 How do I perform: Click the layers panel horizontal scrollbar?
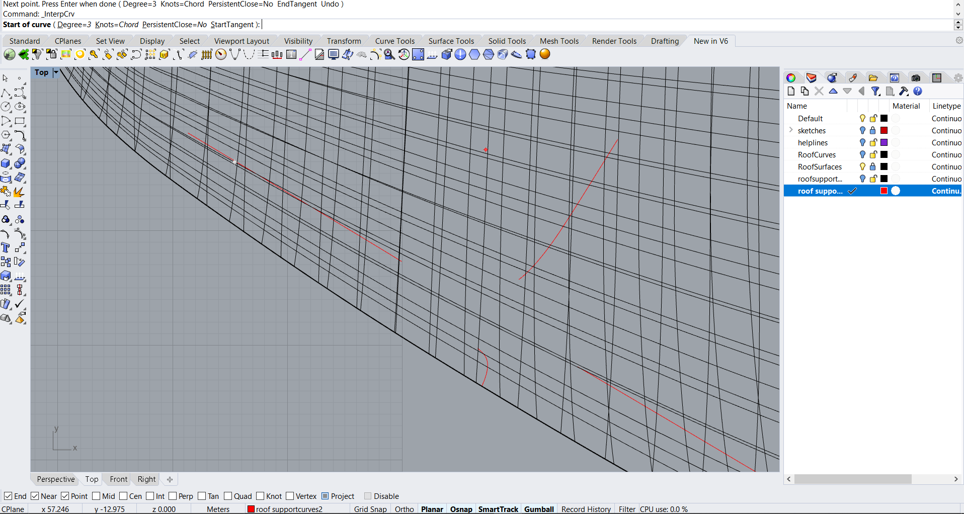point(853,479)
